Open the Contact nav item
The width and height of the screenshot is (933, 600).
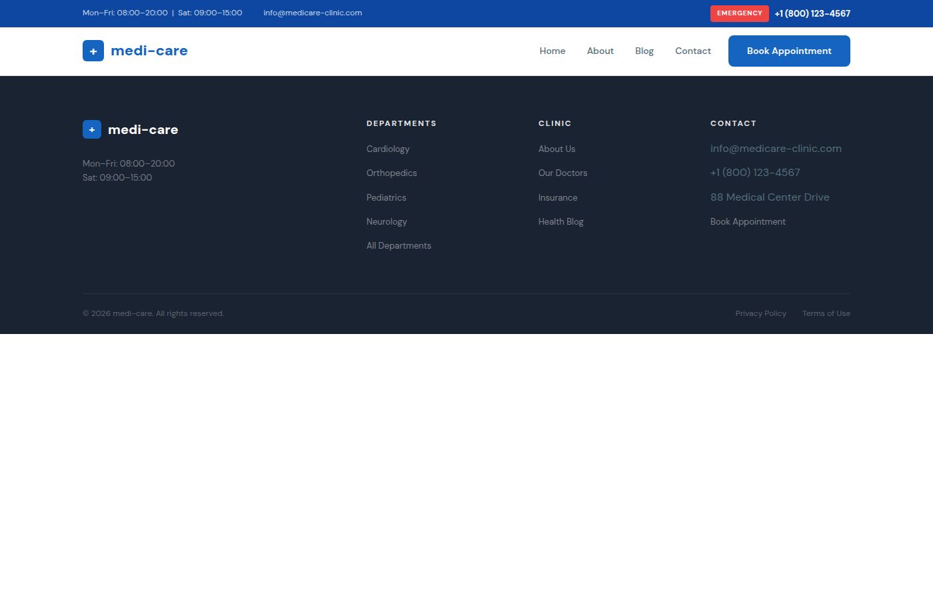click(693, 51)
